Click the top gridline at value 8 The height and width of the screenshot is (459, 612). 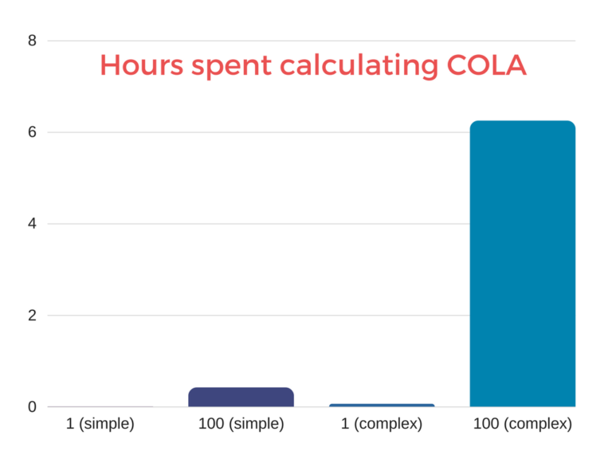[x=319, y=41]
